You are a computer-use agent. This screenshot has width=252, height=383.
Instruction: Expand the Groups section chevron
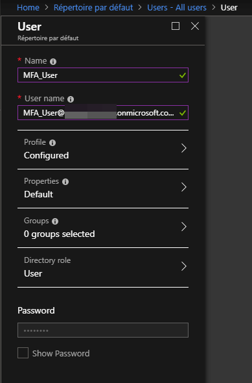pos(184,227)
